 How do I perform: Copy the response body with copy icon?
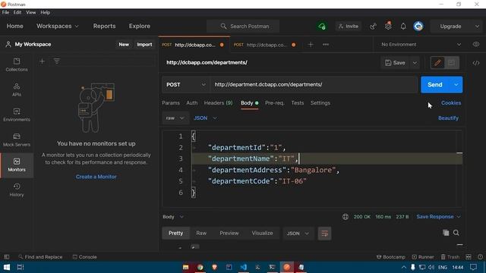[446, 233]
